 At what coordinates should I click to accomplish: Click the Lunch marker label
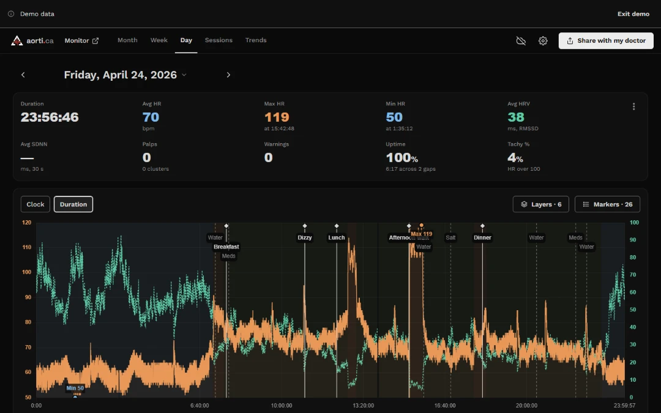click(337, 237)
